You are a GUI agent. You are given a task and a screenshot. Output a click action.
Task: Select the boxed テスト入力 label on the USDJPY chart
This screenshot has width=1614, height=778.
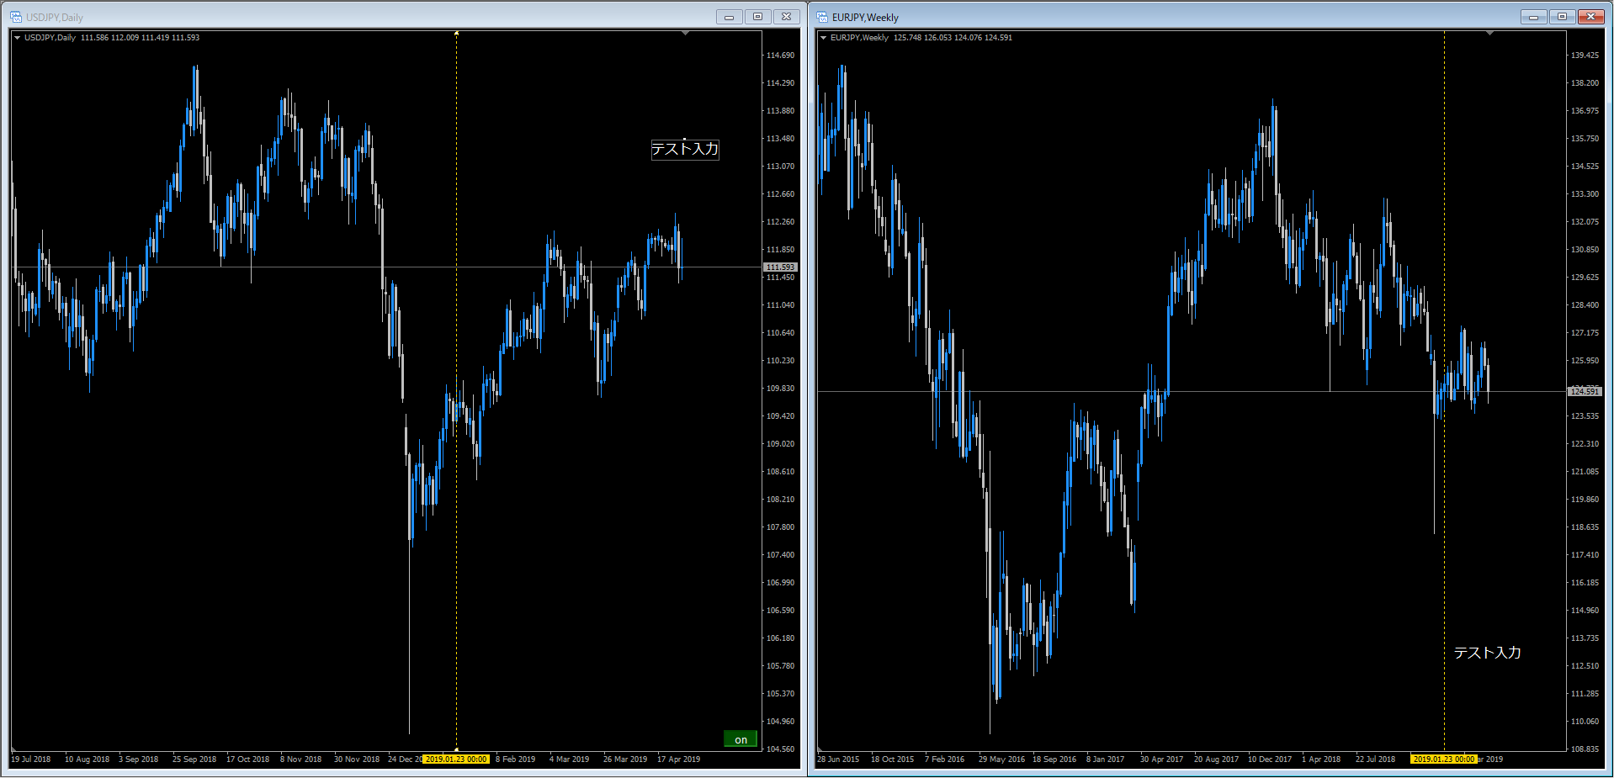click(685, 149)
